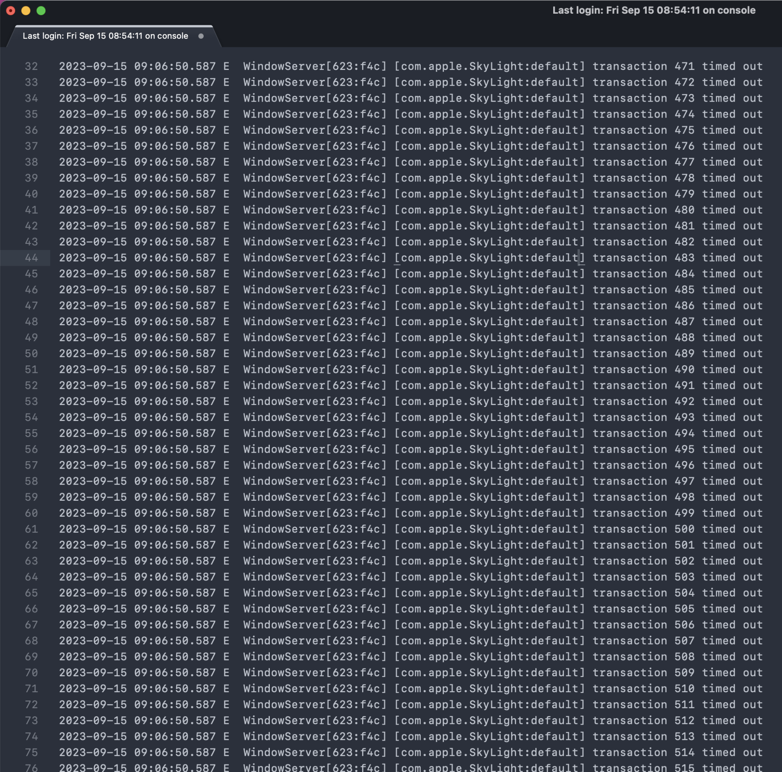Click transaction number 495
The image size is (782, 772).
pos(685,449)
